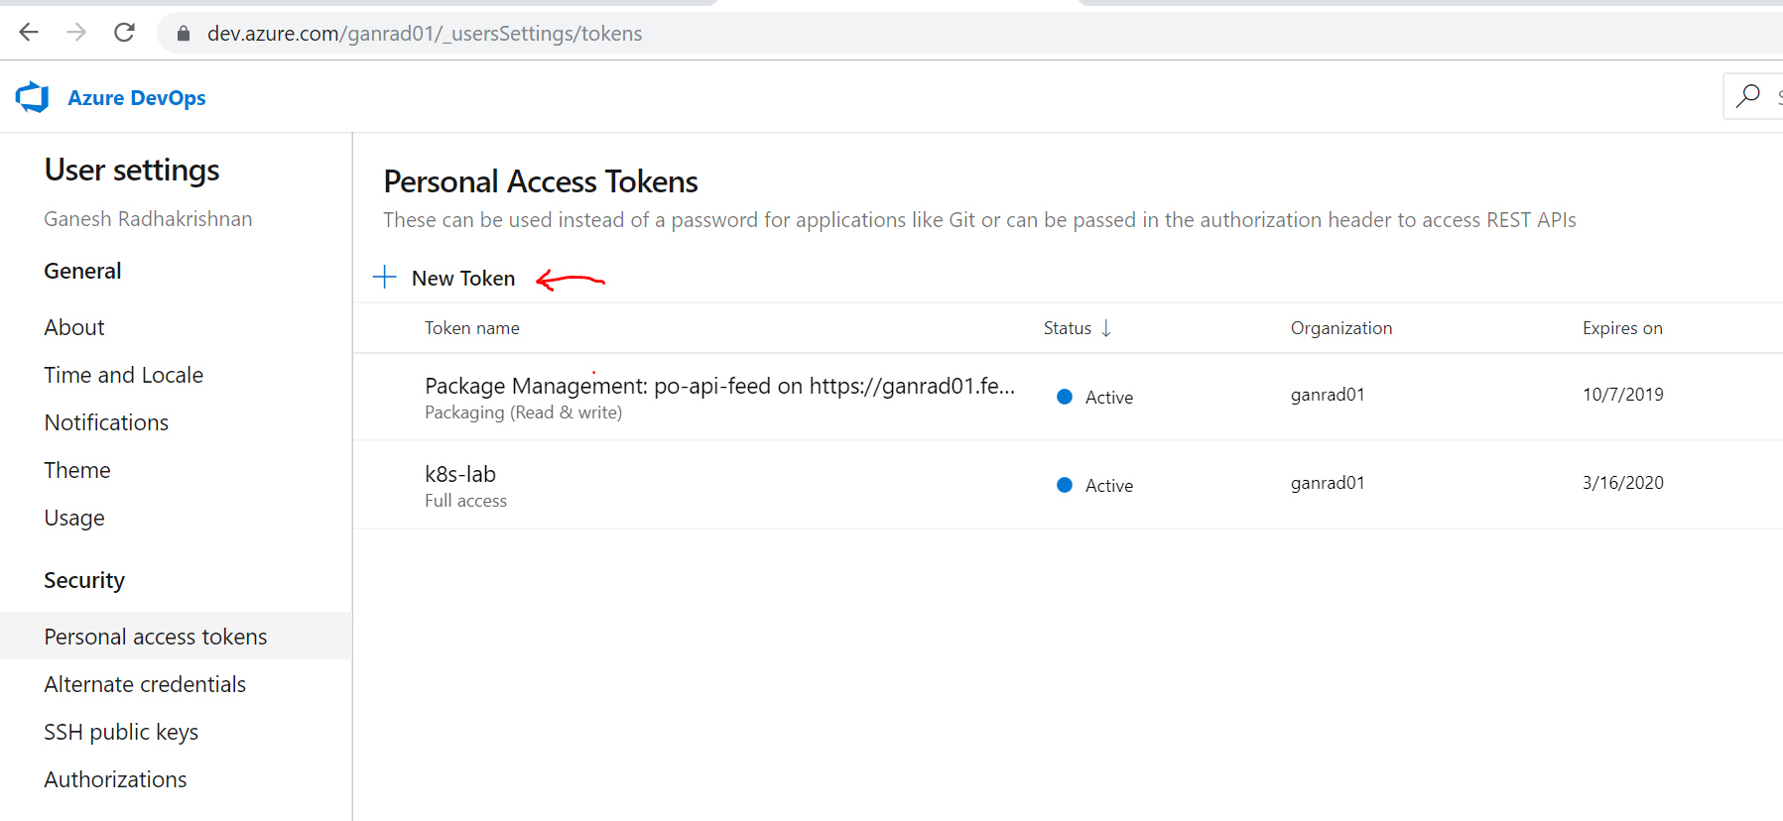Screen dimensions: 1783x821
Task: Click 'Packaging (Read & write)' scope text
Action: 524,412
